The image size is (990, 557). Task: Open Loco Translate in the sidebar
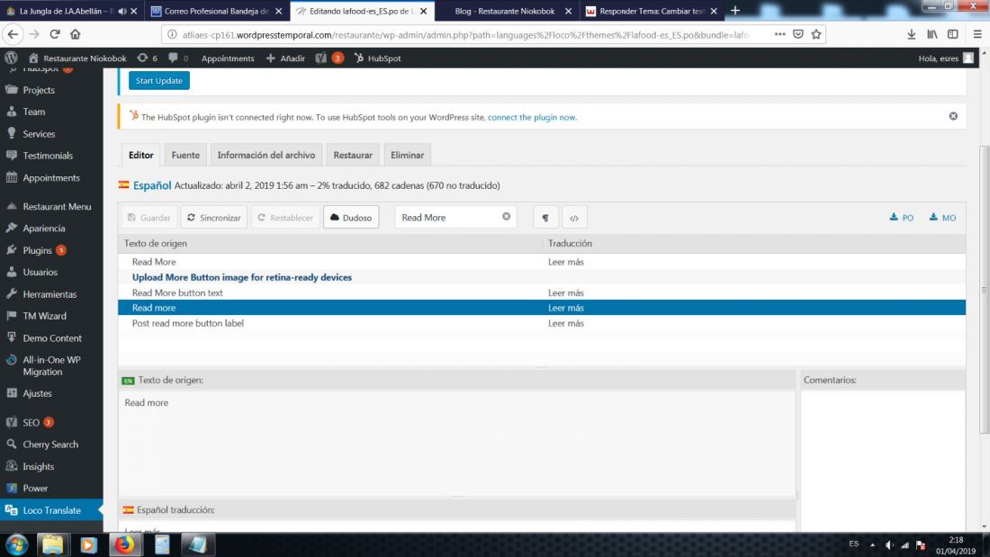tap(51, 510)
